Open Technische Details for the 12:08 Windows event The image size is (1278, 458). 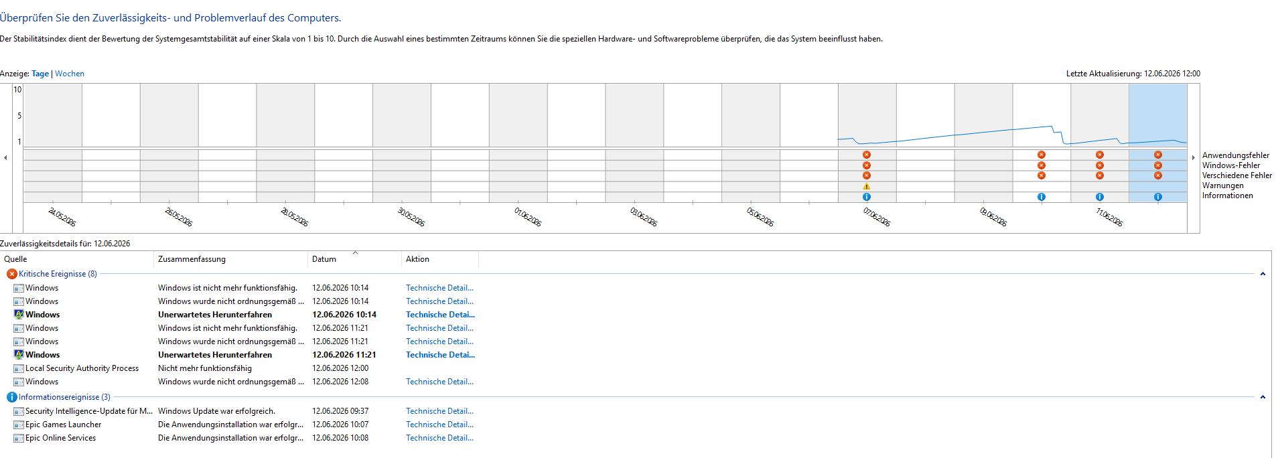coord(439,382)
